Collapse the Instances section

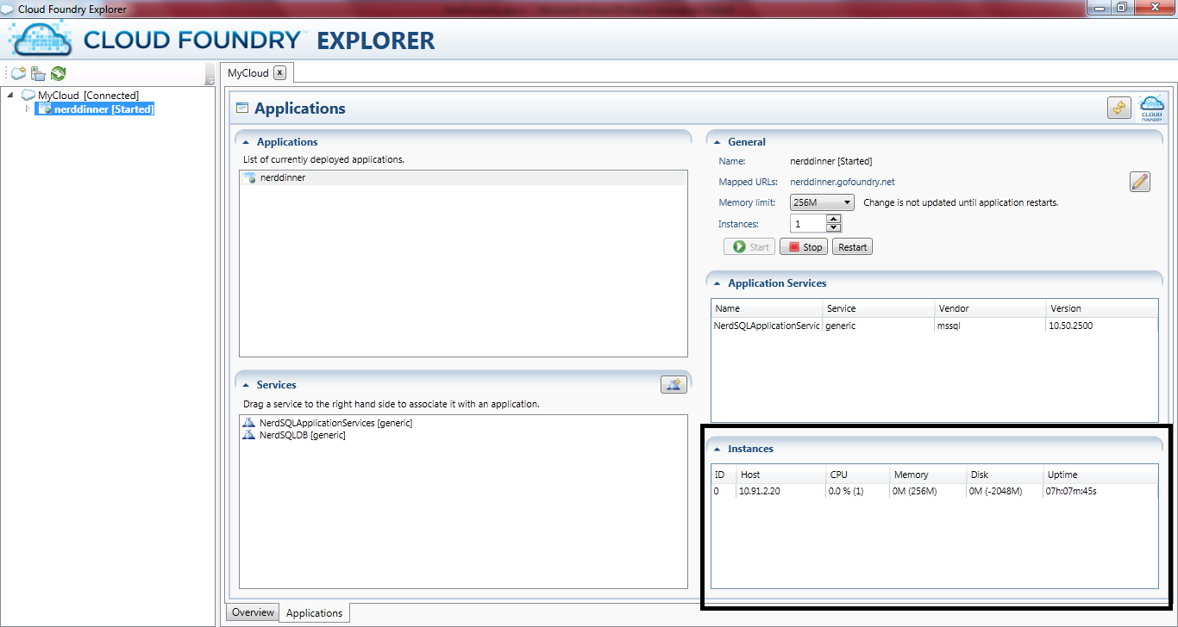[717, 449]
